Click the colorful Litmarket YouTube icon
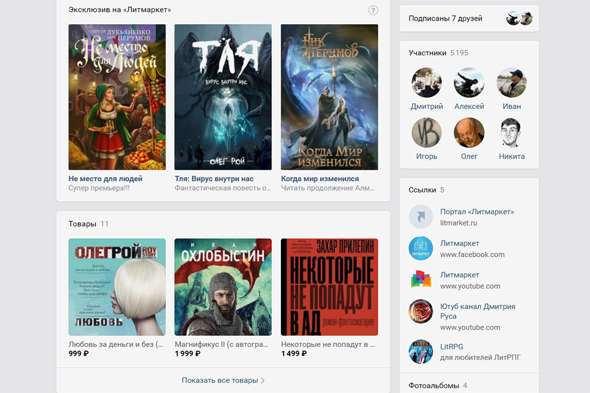Screen dimensions: 590x393 pos(421,280)
